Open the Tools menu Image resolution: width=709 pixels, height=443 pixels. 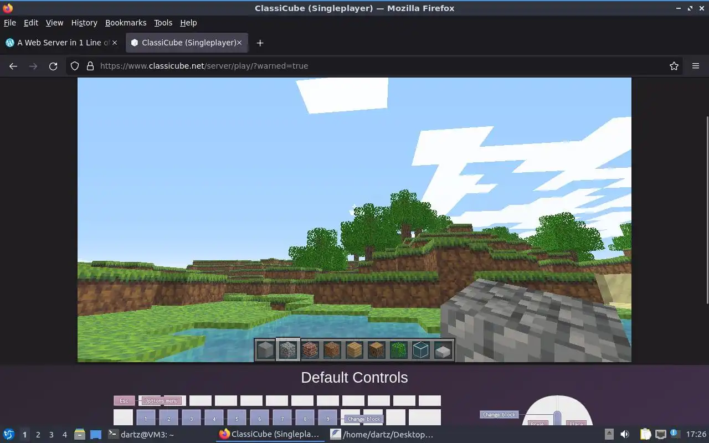point(163,23)
